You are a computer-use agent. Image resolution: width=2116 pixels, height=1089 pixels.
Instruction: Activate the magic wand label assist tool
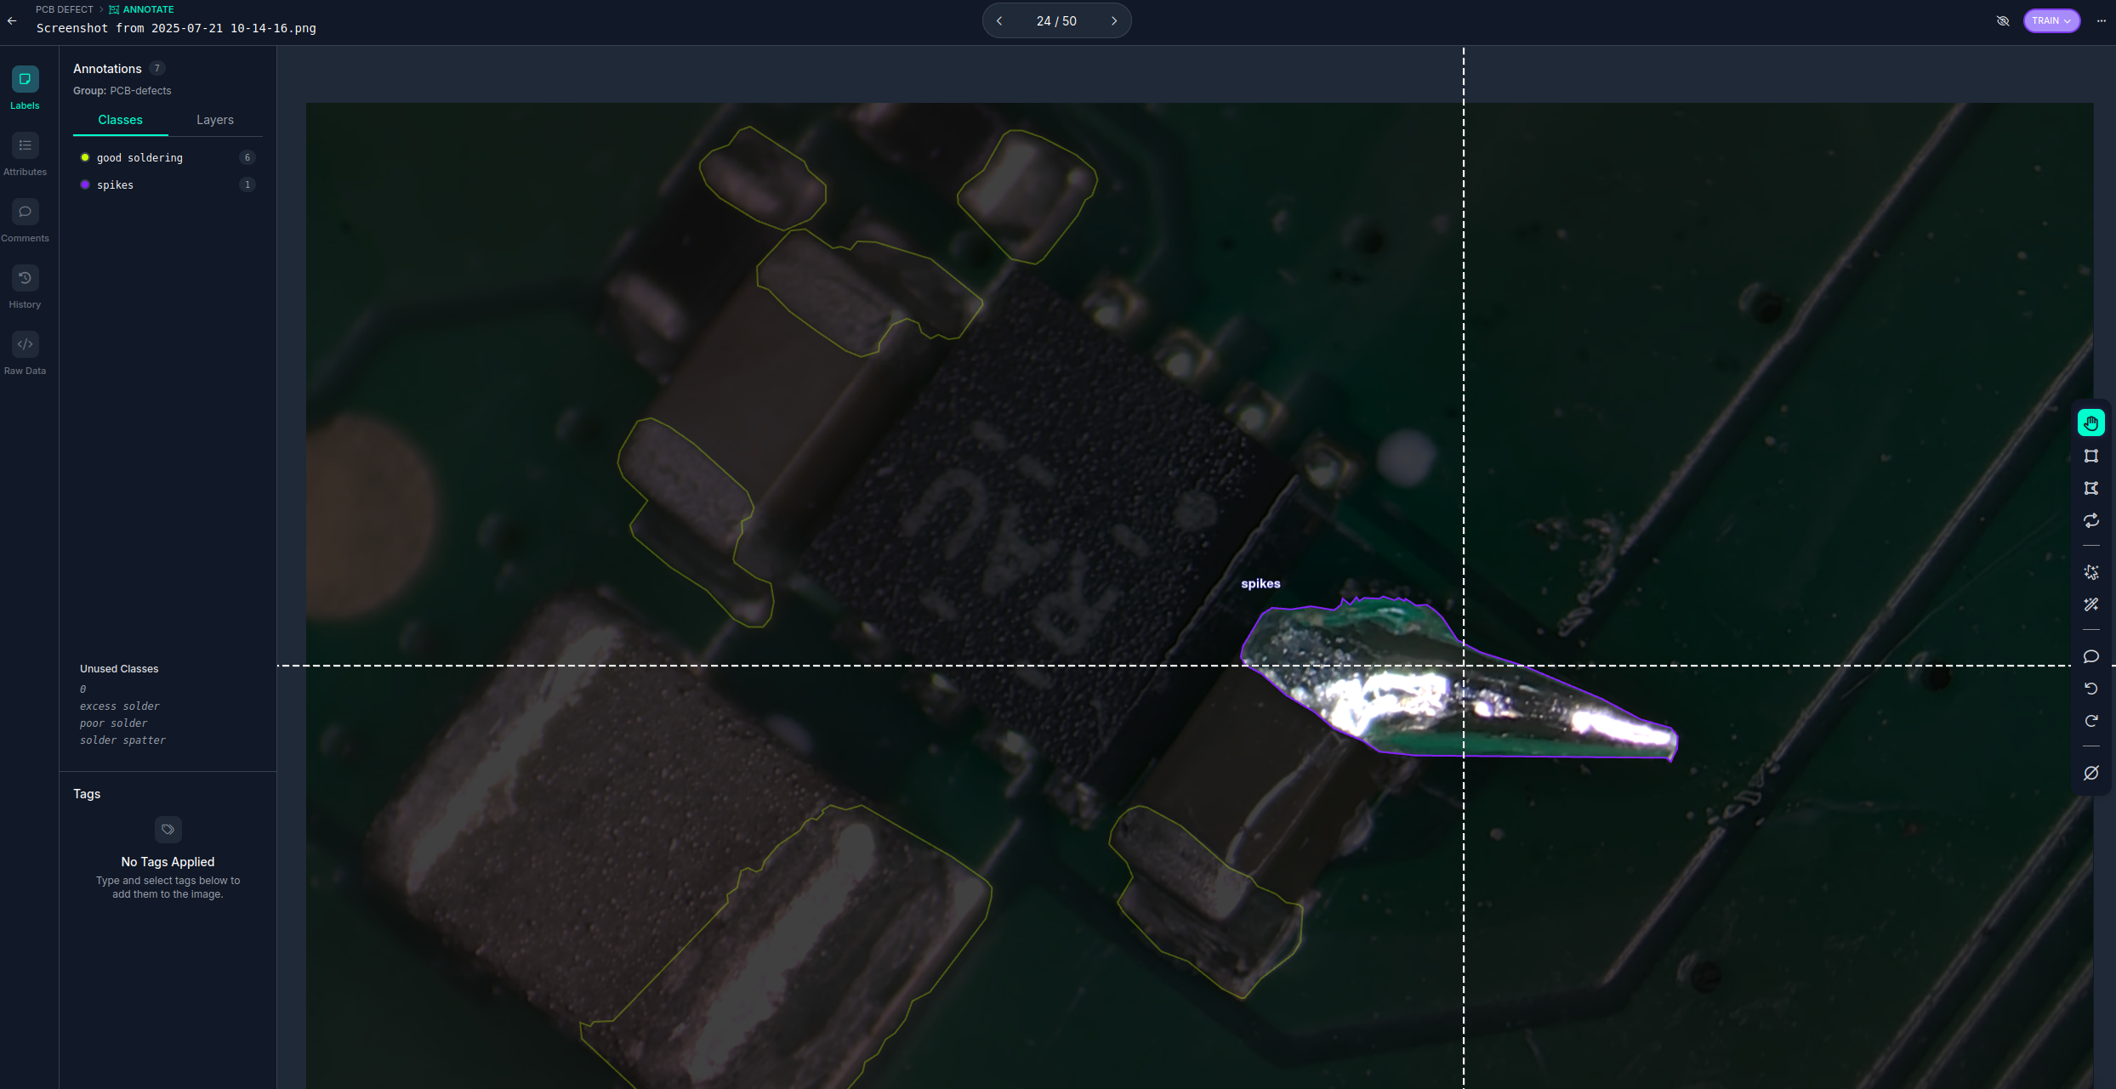(2090, 604)
